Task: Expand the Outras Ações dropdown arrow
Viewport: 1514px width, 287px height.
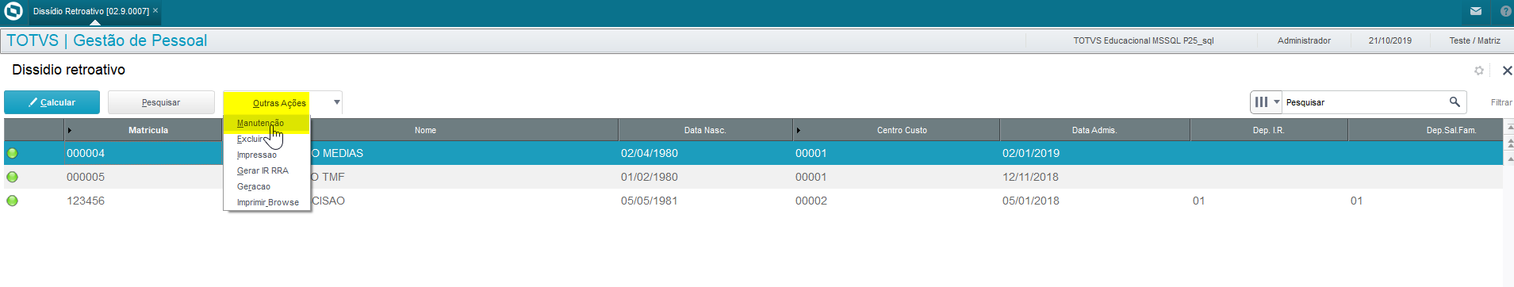Action: pos(336,102)
